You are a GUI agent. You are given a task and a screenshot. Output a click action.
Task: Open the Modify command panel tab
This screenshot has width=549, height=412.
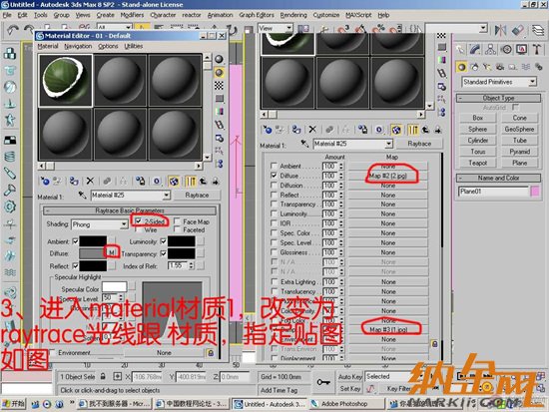[x=475, y=49]
